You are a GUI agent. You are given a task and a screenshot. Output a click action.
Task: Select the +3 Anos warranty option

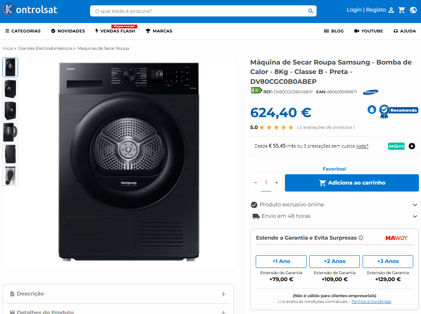tap(388, 261)
